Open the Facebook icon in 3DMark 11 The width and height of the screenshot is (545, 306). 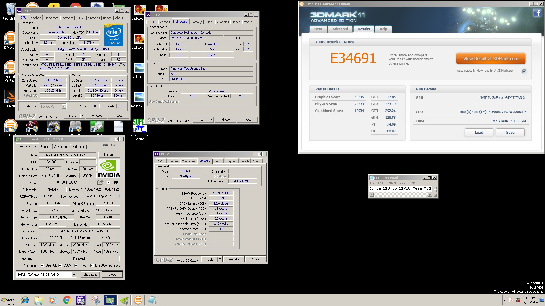tap(537, 13)
